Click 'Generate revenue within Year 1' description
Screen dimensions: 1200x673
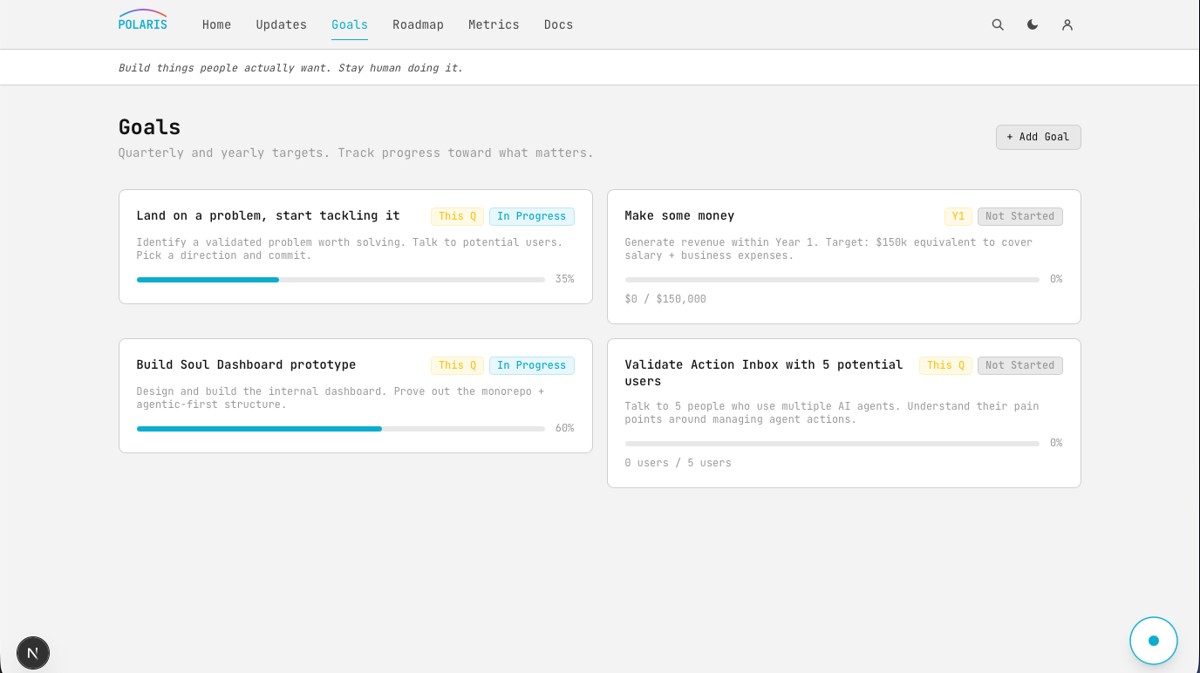[x=828, y=248]
